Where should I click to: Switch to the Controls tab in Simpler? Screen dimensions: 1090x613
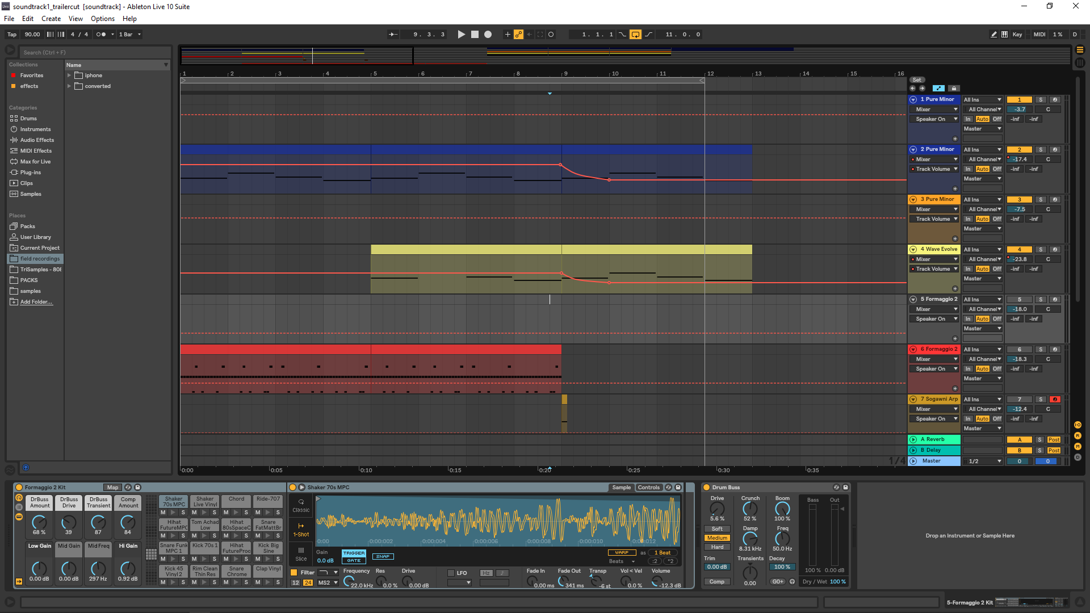pos(648,488)
